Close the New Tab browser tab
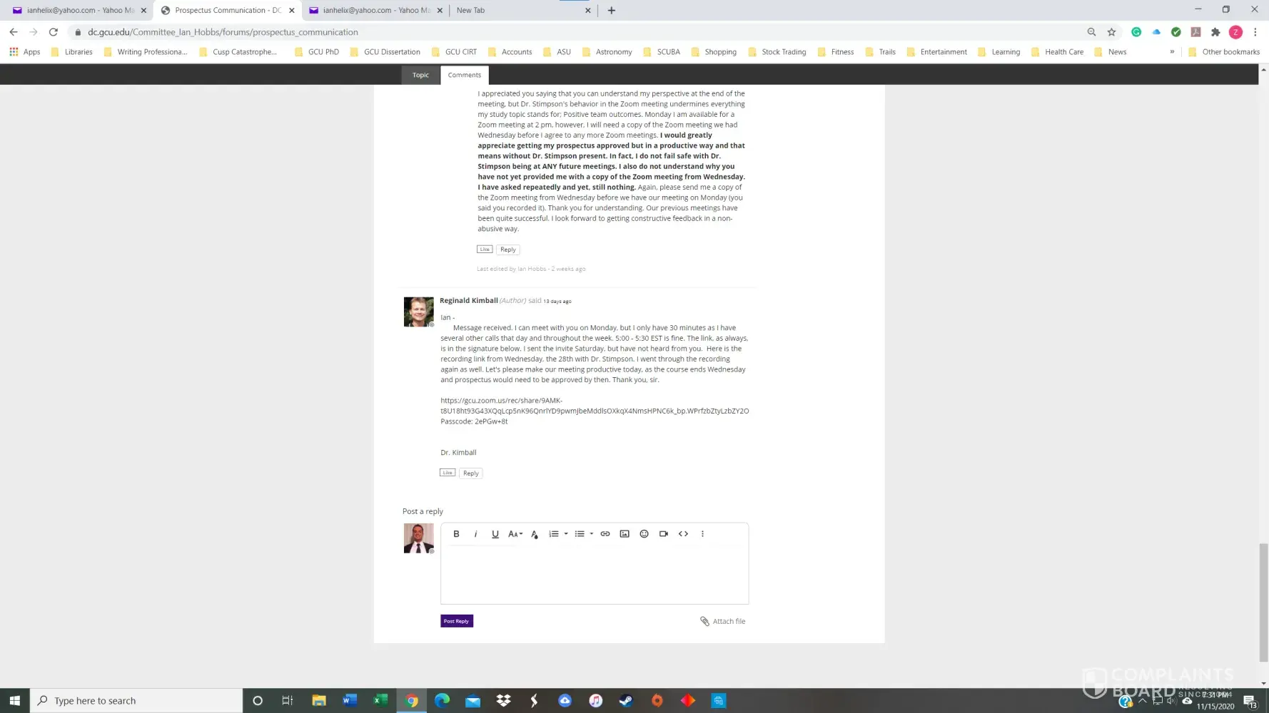 click(587, 11)
